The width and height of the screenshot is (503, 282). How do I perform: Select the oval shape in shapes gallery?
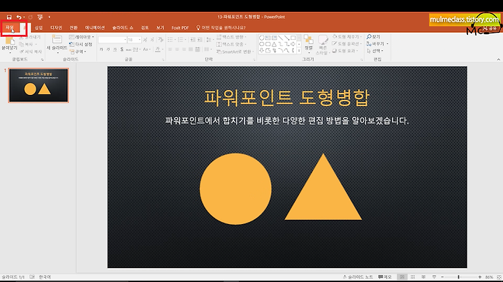tap(261, 44)
